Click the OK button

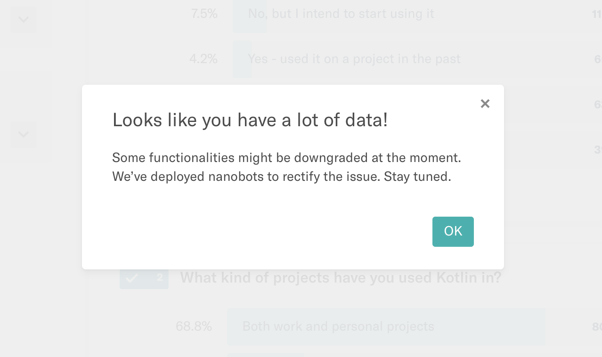(453, 231)
